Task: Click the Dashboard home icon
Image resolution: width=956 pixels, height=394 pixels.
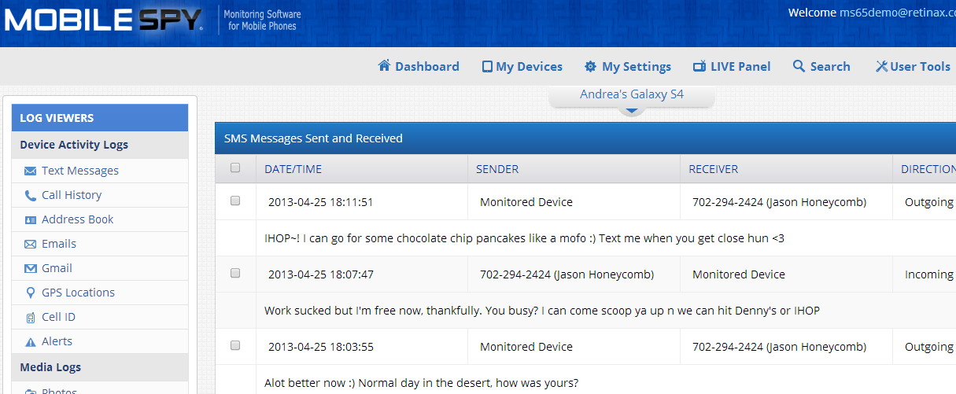Action: (385, 65)
